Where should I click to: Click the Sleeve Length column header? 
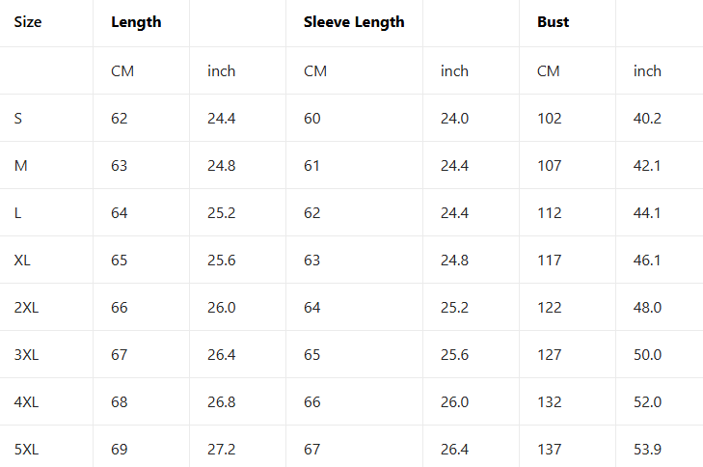(x=354, y=22)
